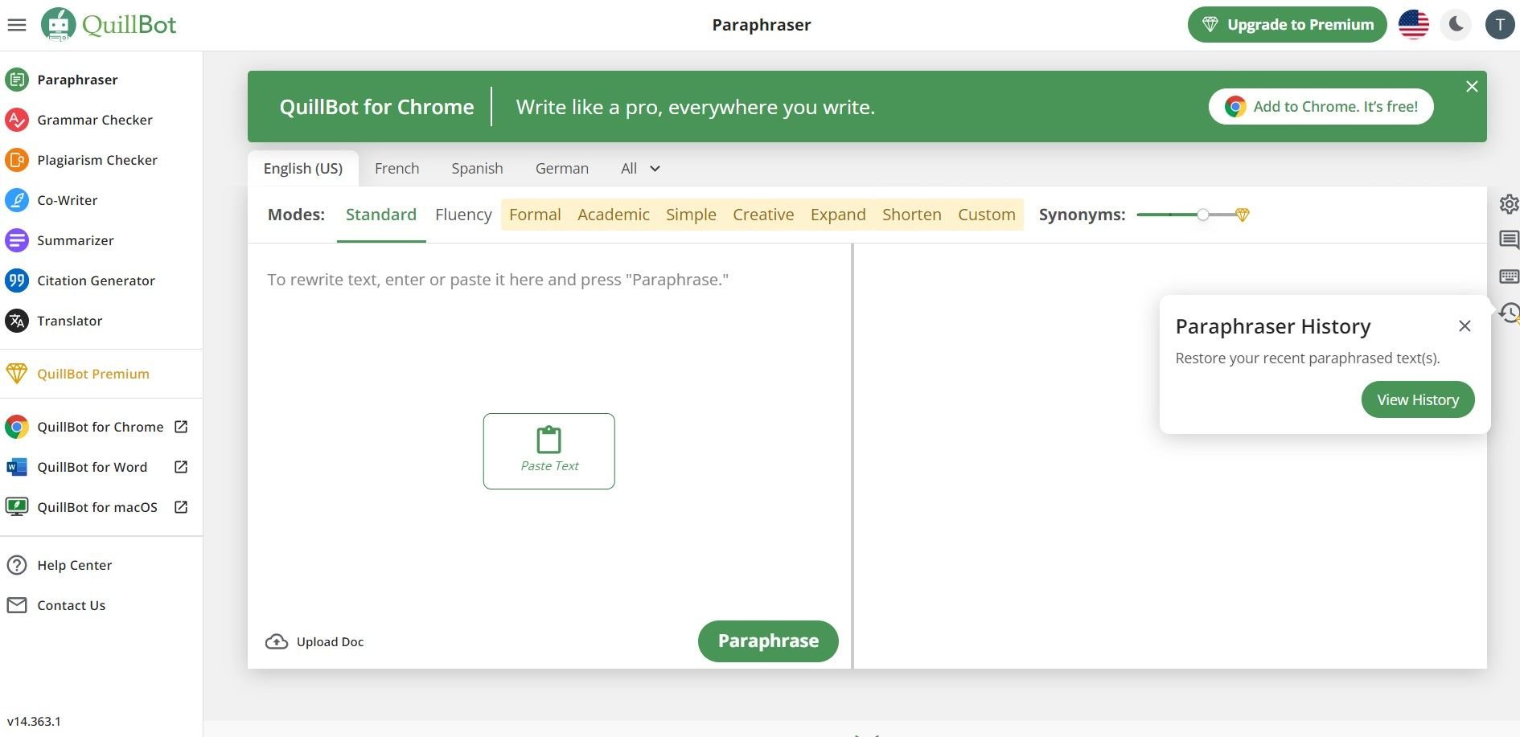This screenshot has width=1520, height=737.
Task: Click the US flag language icon
Action: (1414, 25)
